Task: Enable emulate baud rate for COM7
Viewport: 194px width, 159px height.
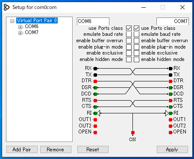Action: (x=136, y=35)
